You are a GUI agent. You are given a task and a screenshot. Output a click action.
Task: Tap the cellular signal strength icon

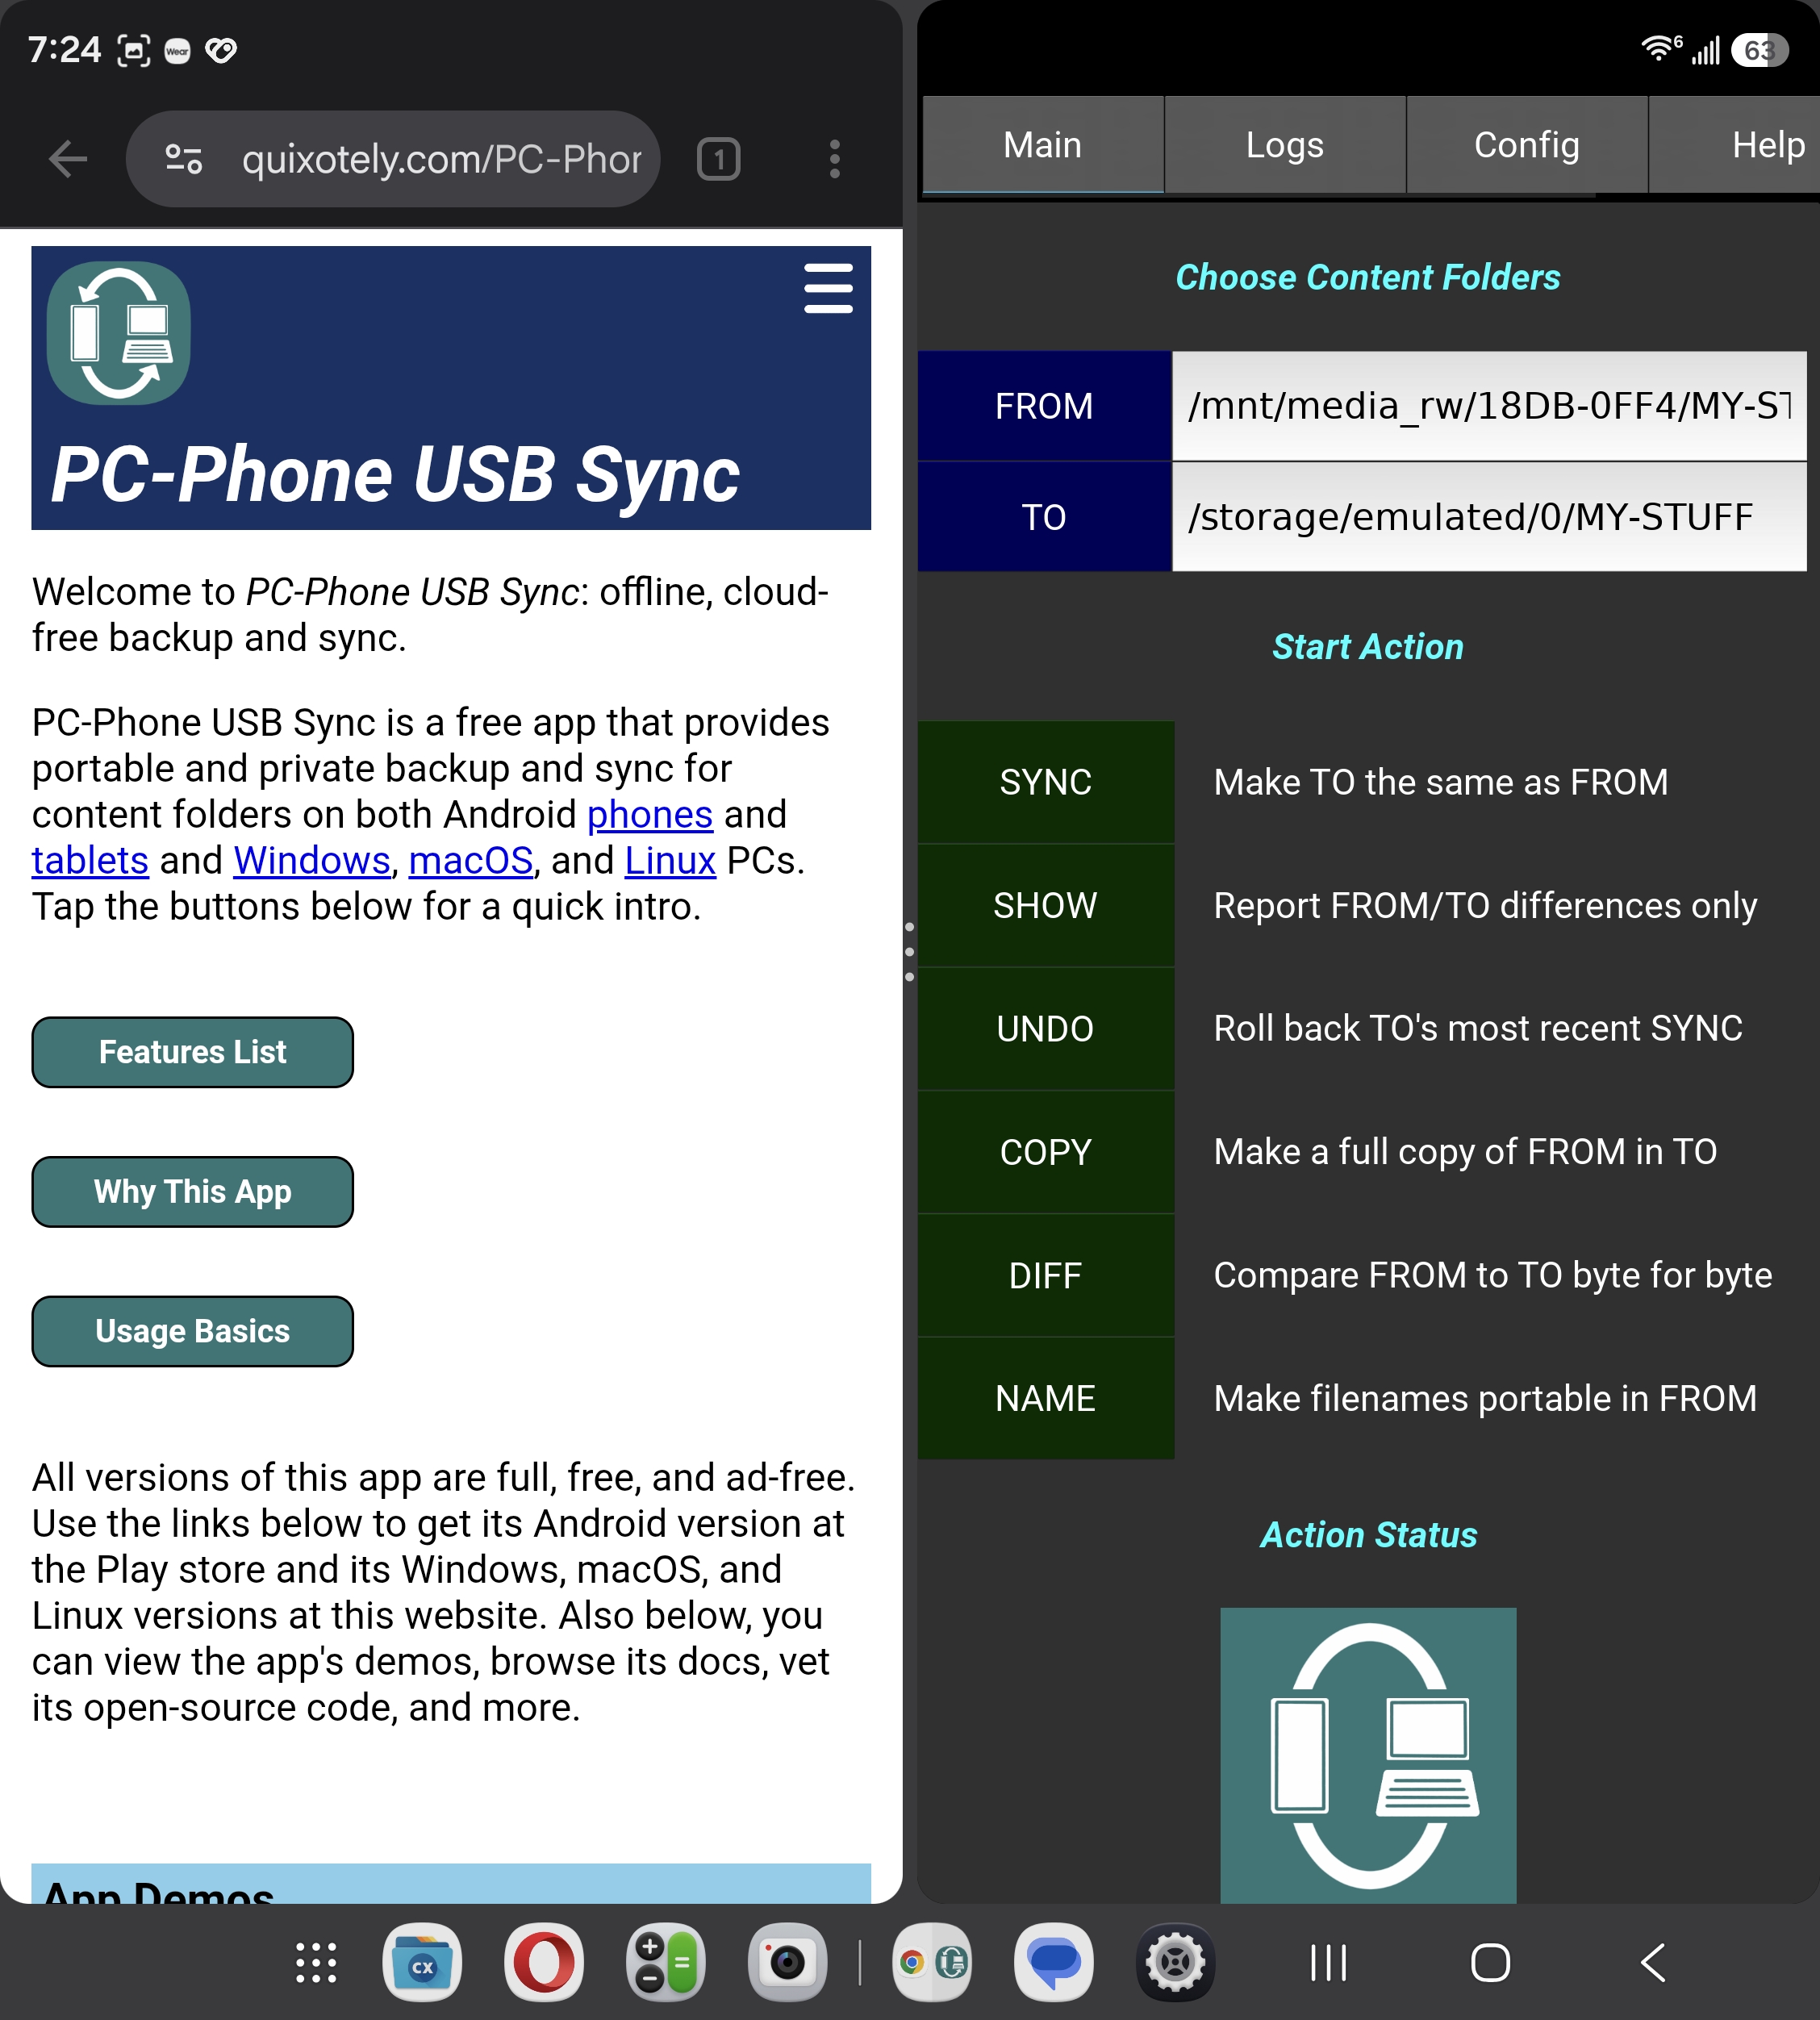[x=1706, y=50]
